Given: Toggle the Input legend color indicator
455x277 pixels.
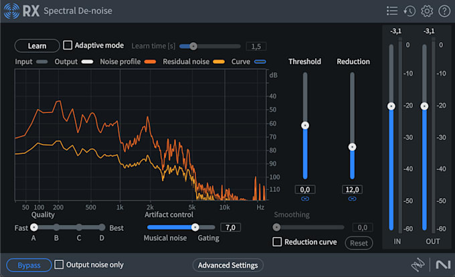Looking at the screenshot, I should point(42,62).
